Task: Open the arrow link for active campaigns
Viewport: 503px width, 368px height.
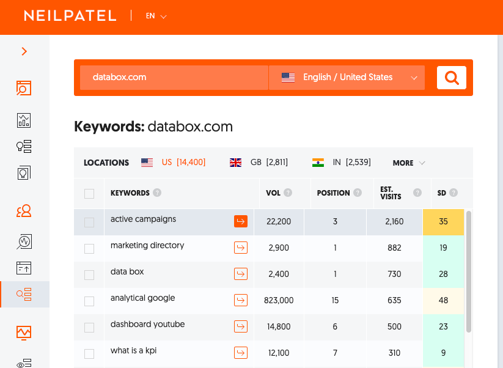Action: 241,221
